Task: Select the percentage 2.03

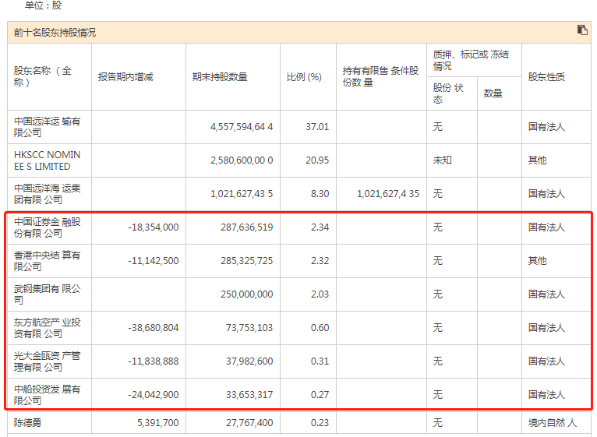Action: point(320,294)
